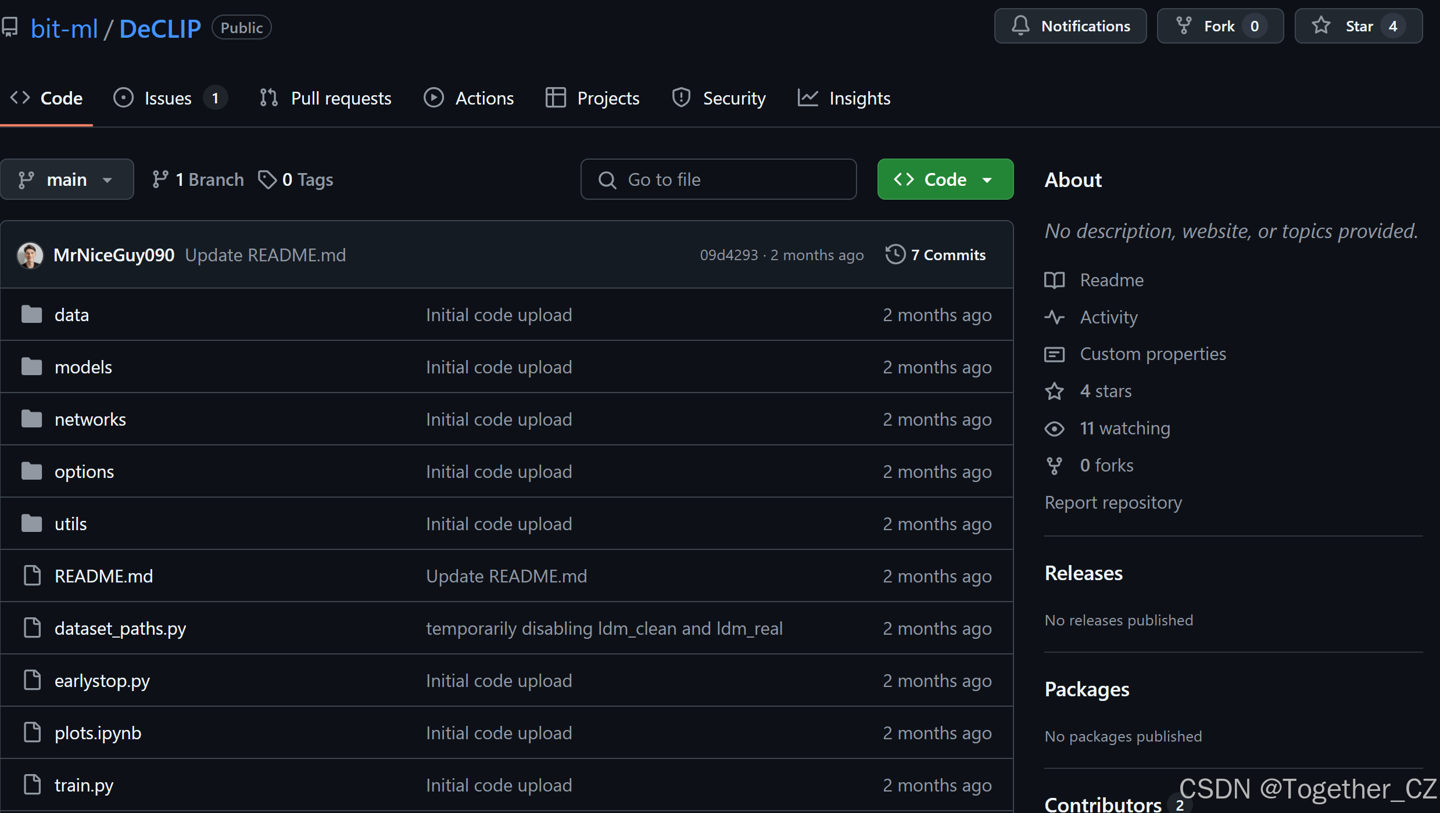Click the Notifications bell icon

tap(1020, 26)
